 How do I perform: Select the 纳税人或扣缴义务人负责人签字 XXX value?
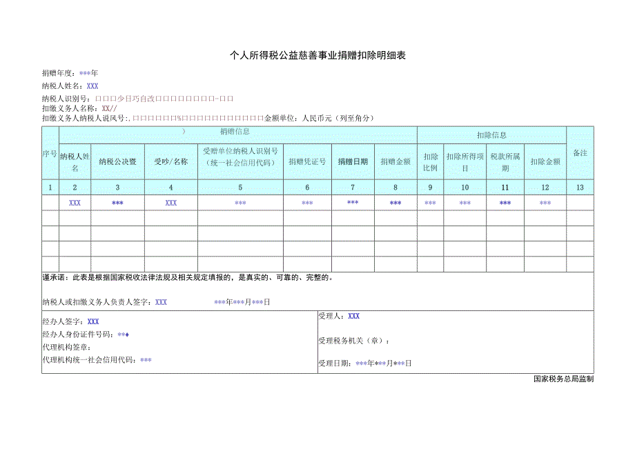click(x=160, y=301)
